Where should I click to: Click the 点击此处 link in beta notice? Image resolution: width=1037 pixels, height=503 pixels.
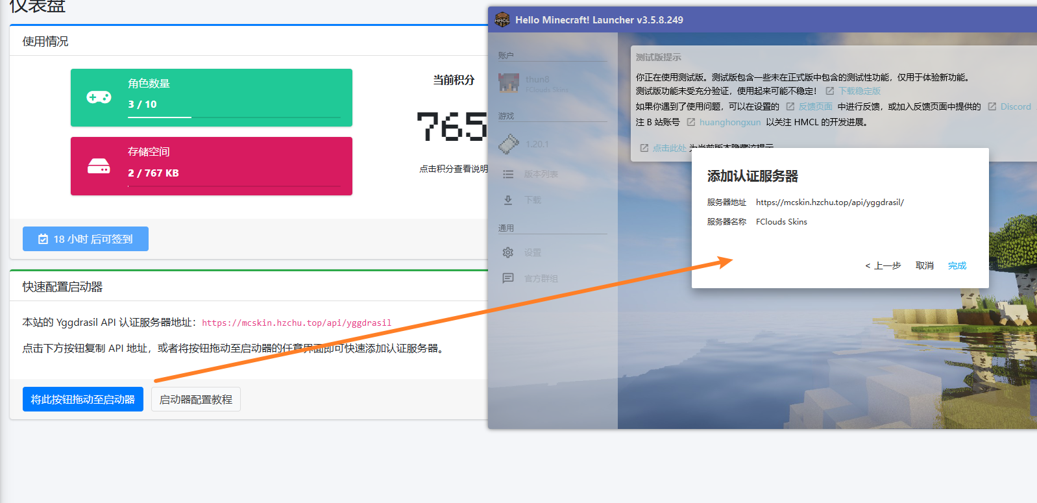click(x=669, y=148)
